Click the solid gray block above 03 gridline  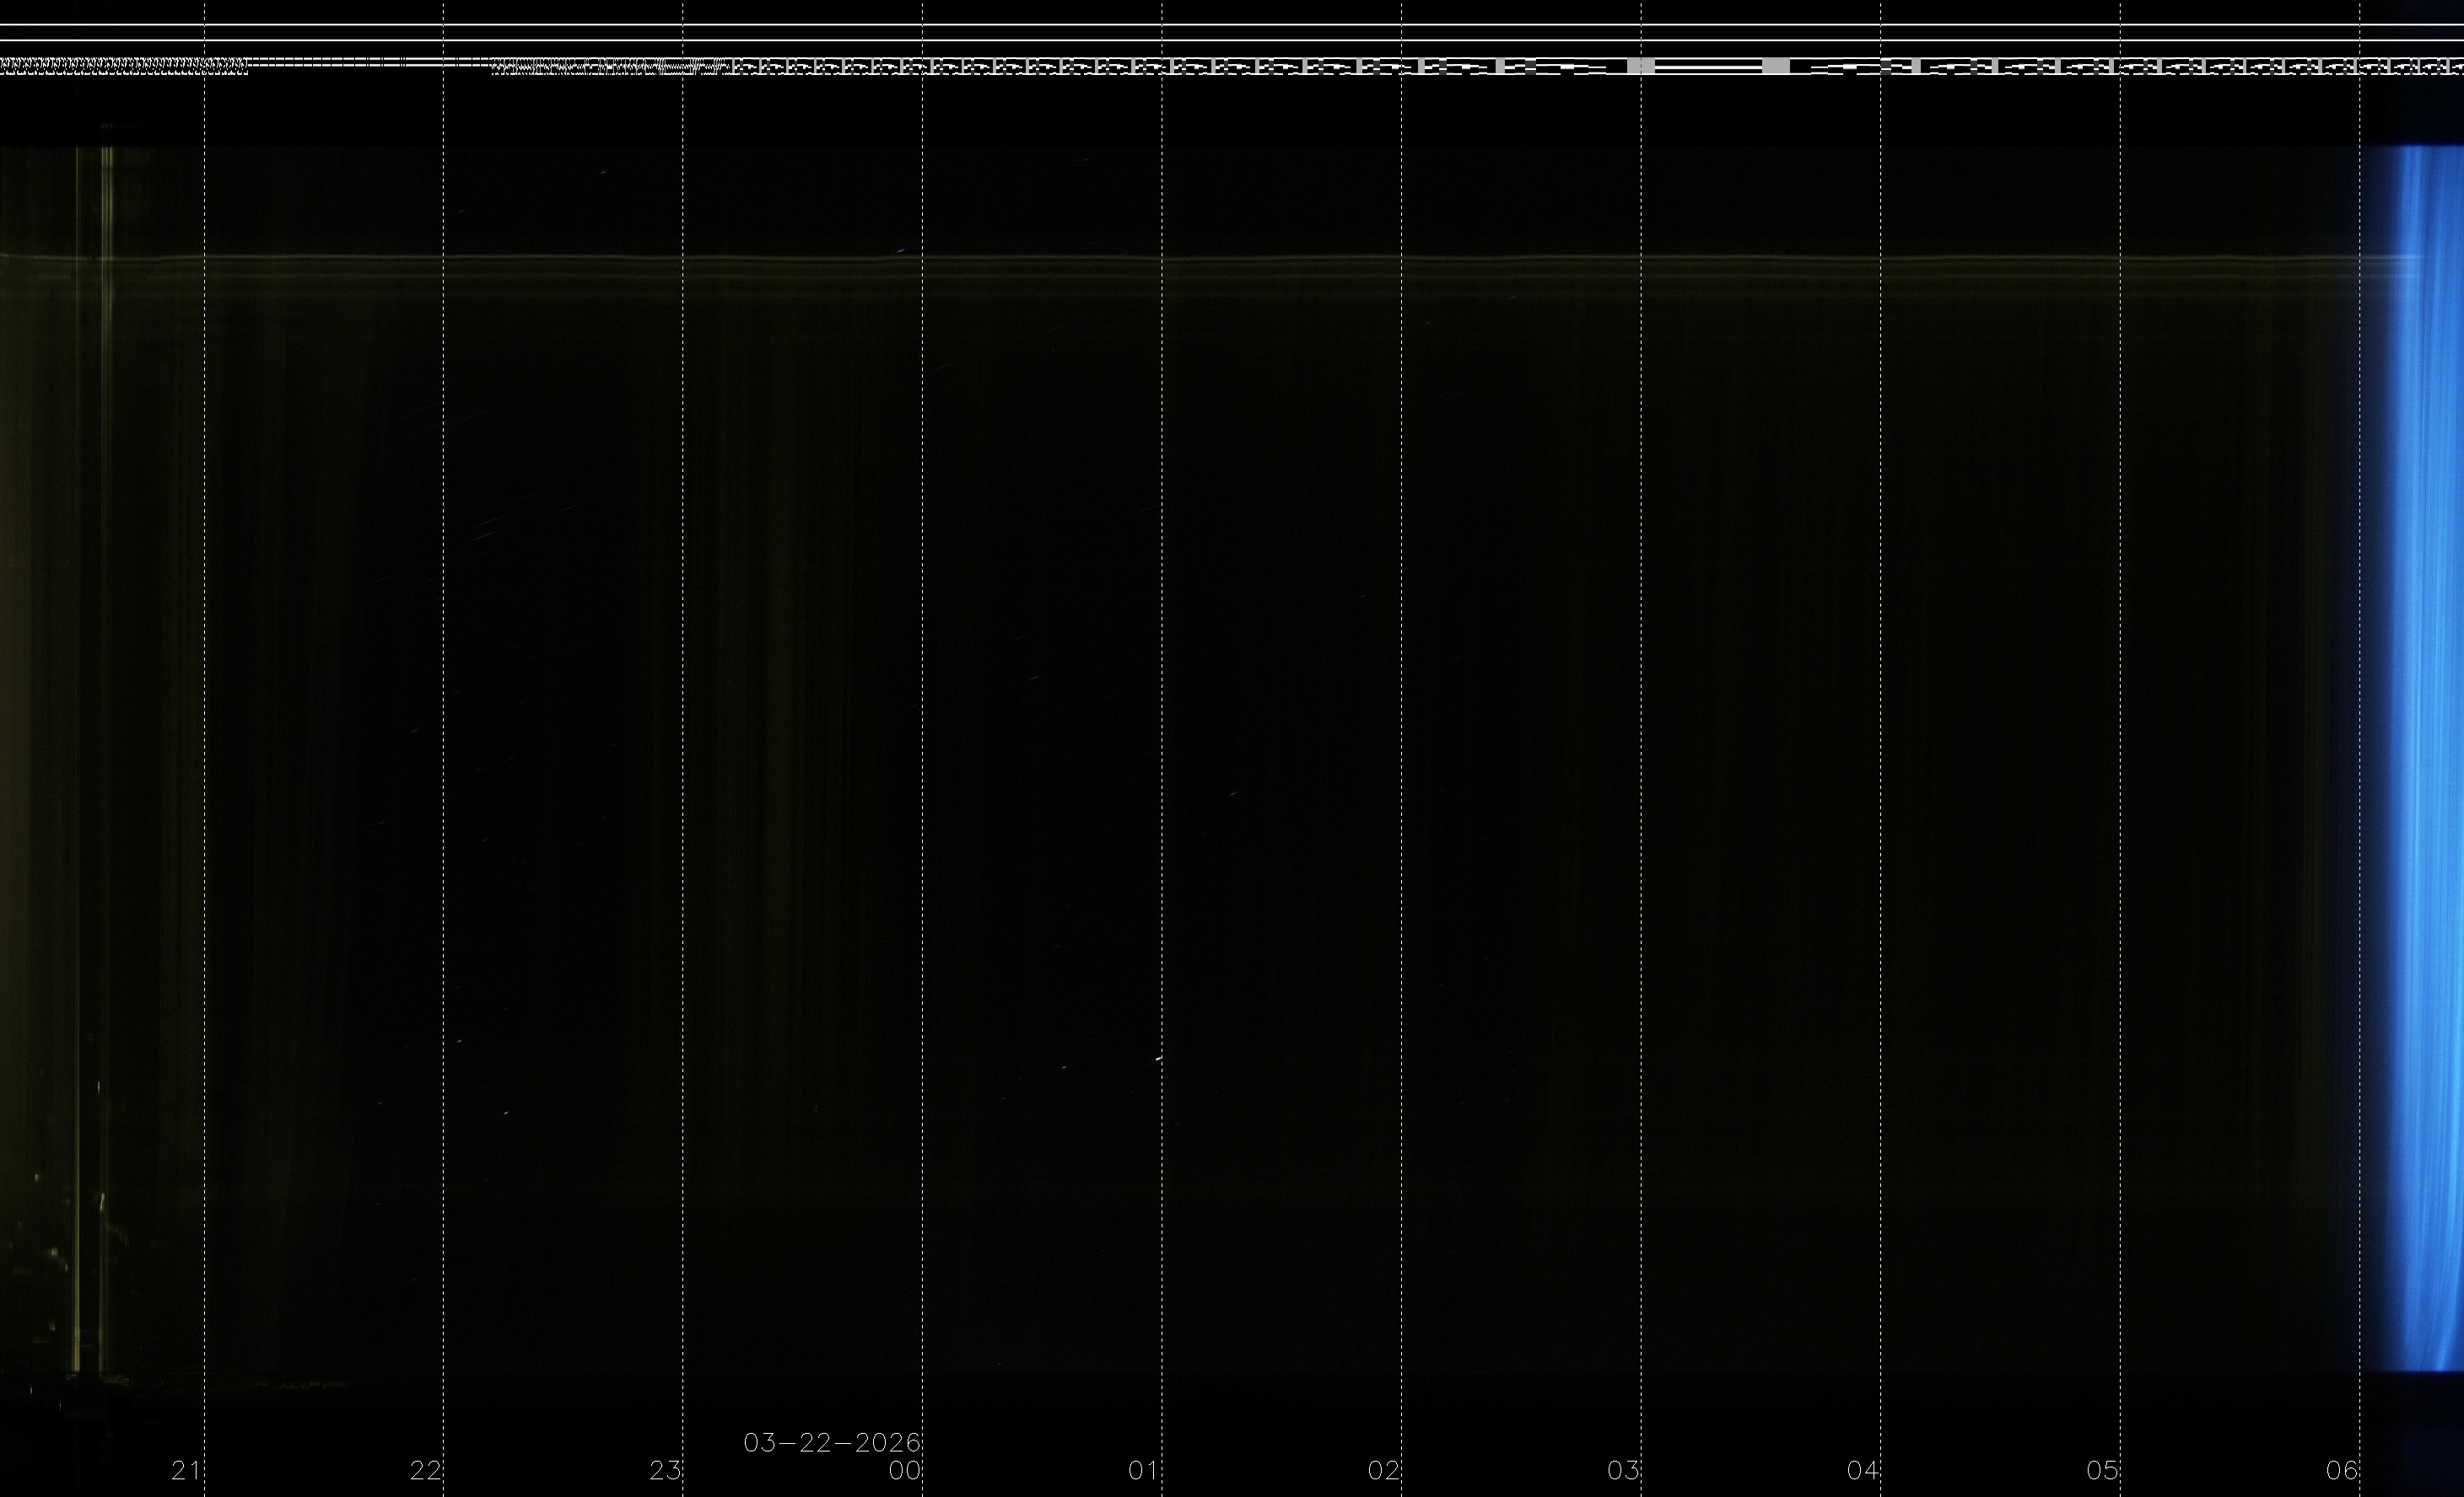coord(1641,66)
